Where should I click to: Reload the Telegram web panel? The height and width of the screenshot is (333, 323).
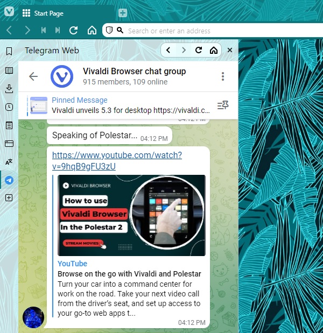199,50
